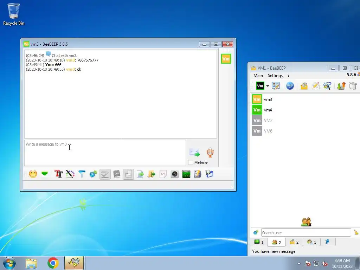The height and width of the screenshot is (270, 360).
Task: Launch Google Chrome from taskbar
Action: [x=53, y=263]
